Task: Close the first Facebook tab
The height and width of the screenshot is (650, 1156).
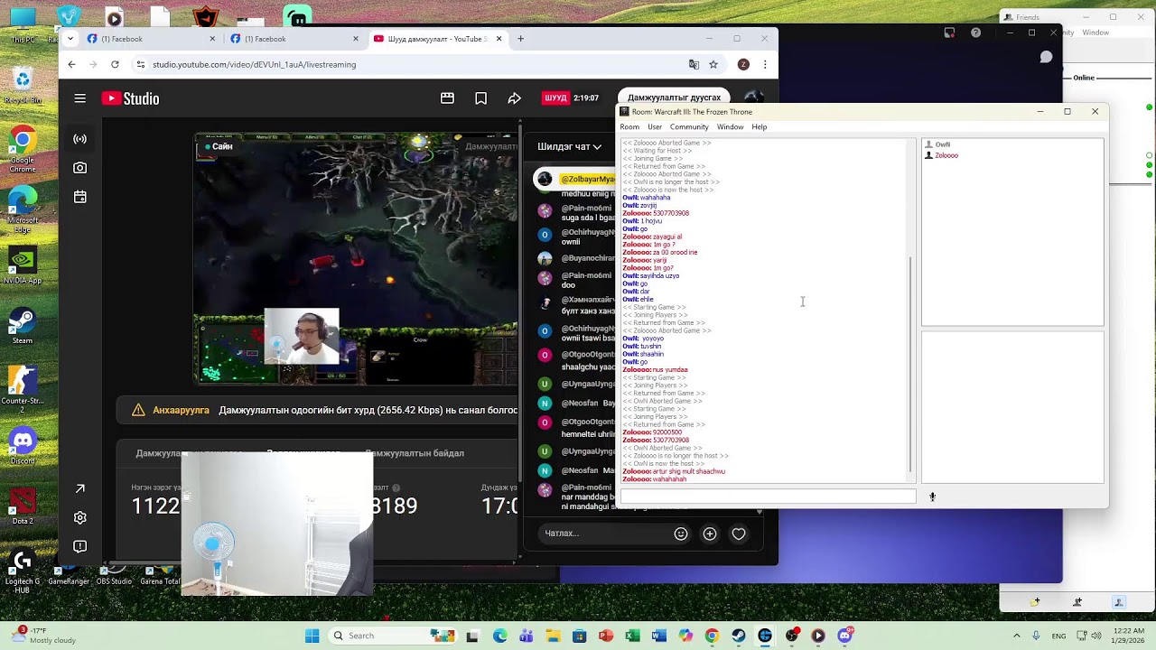Action: click(212, 39)
